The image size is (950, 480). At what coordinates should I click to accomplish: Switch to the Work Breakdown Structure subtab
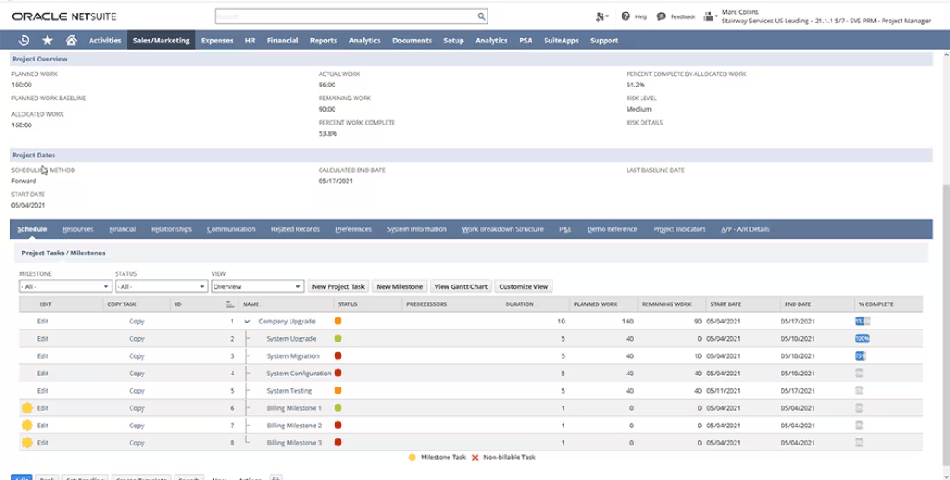[x=502, y=229]
